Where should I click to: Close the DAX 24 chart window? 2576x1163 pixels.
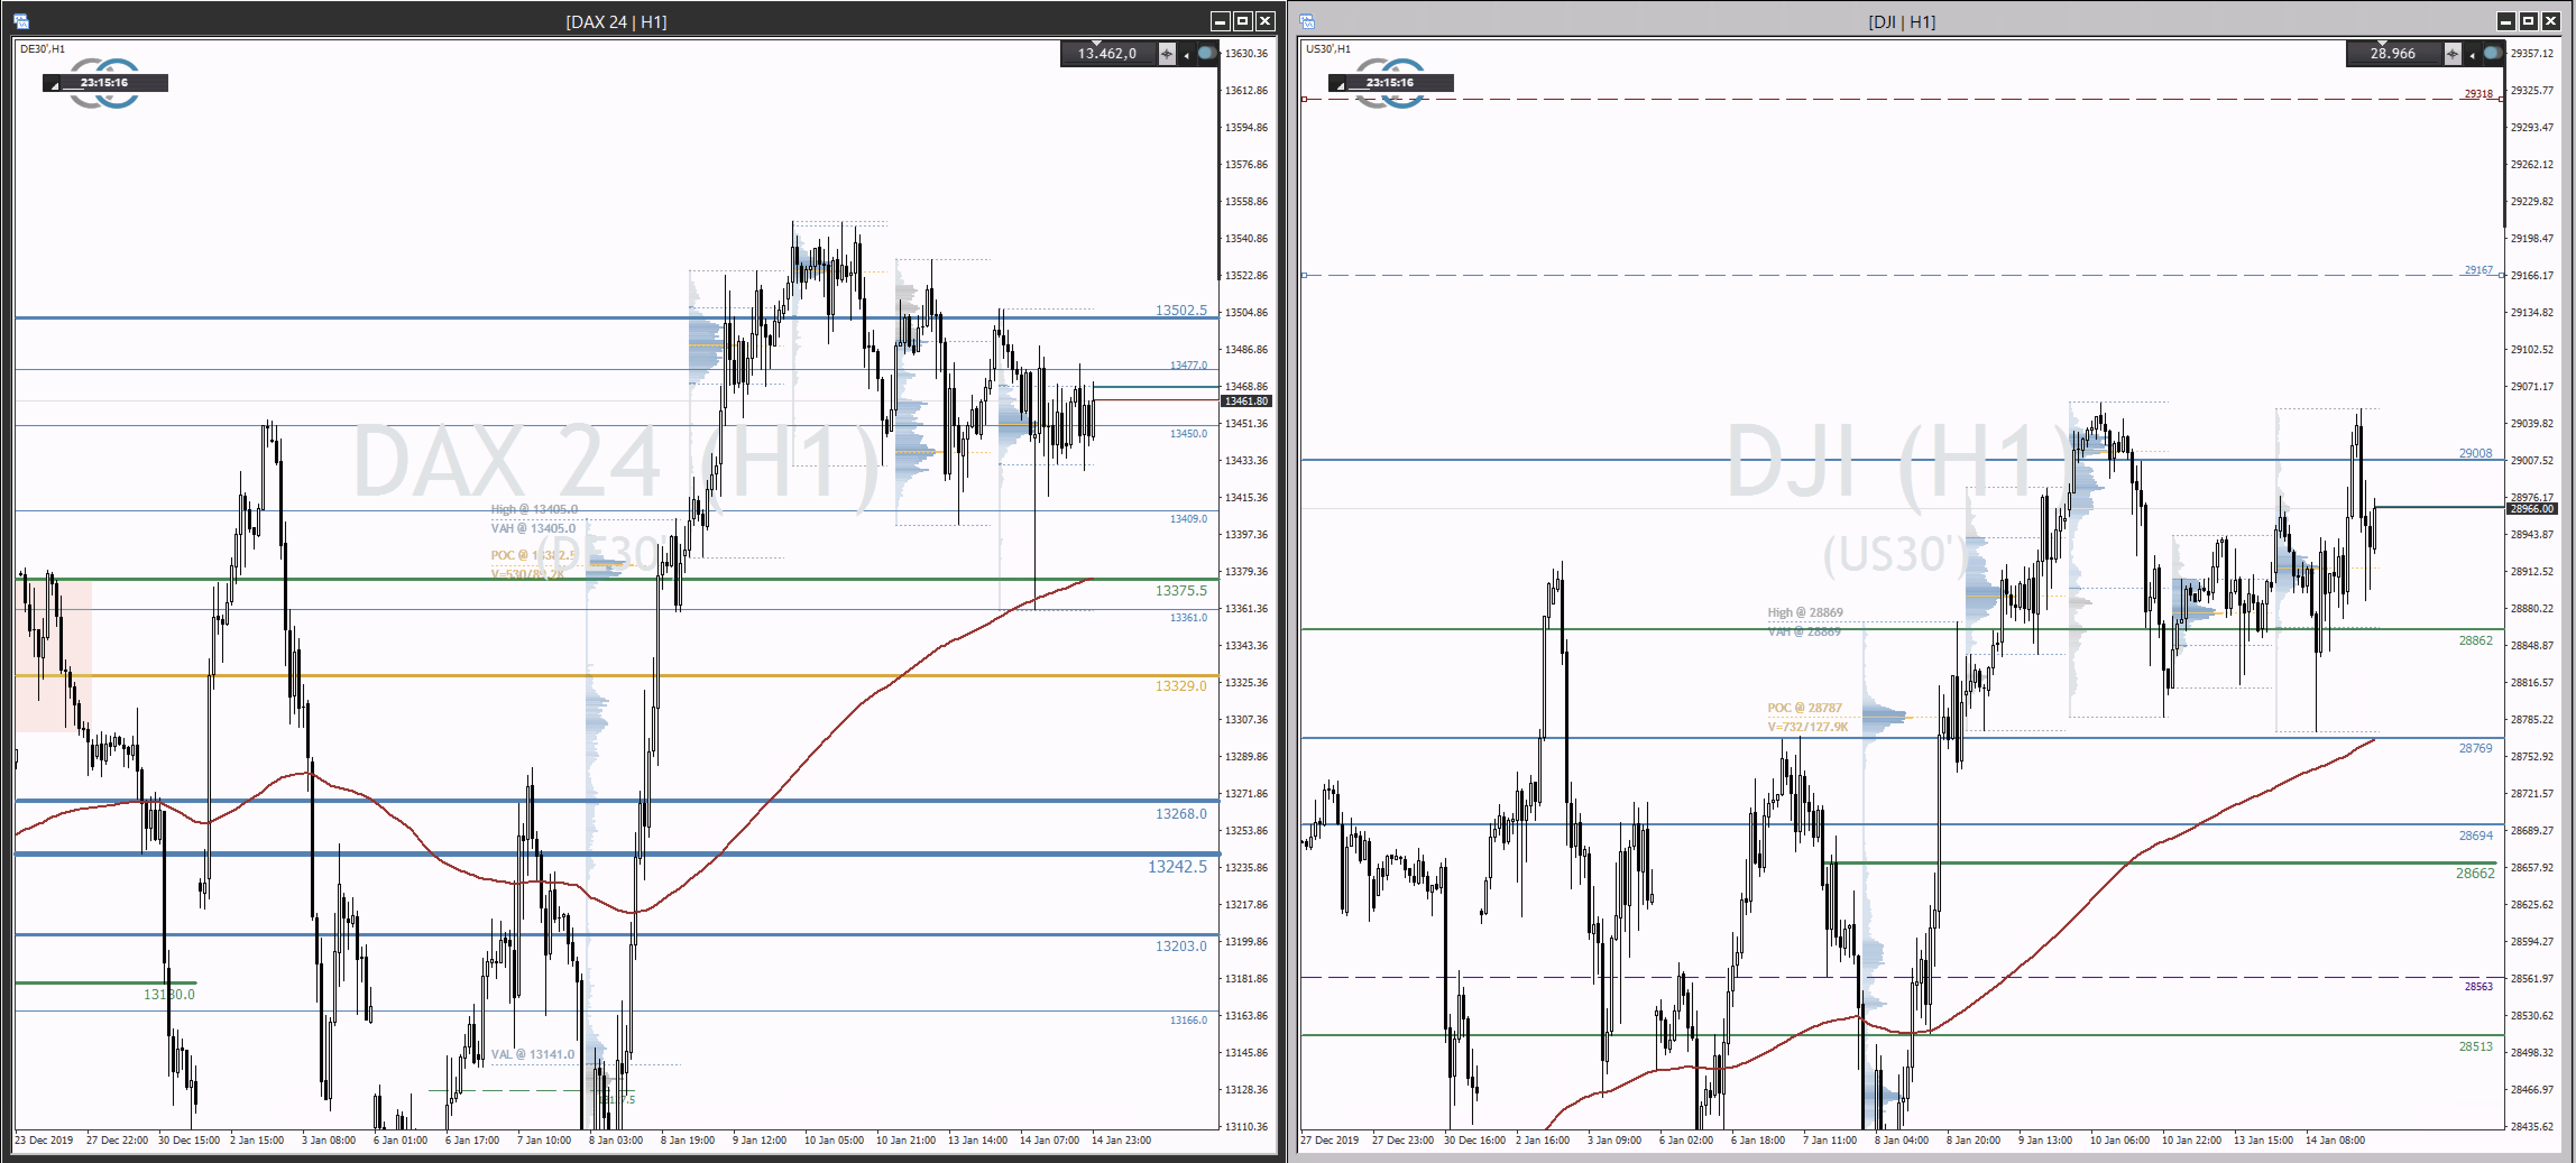[1265, 21]
